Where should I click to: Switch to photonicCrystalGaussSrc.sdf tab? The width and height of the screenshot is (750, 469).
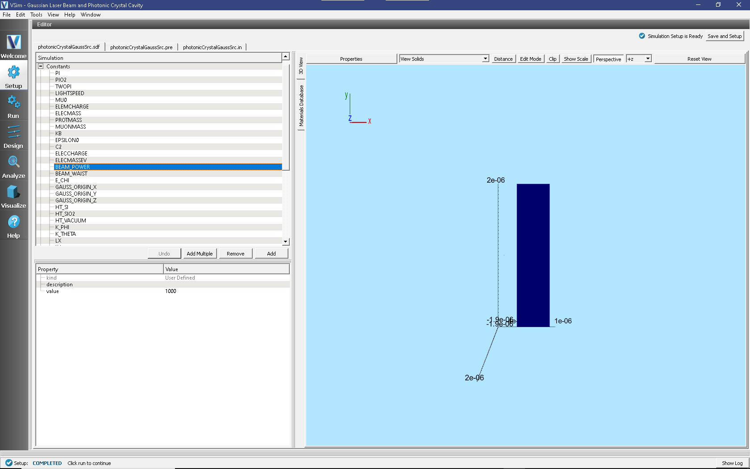pos(69,47)
